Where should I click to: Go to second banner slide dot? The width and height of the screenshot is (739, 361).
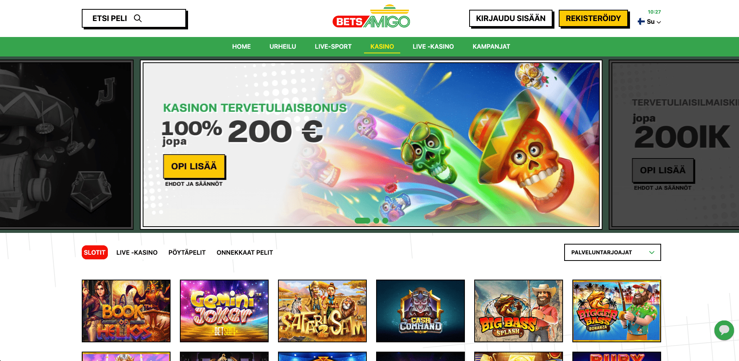click(x=376, y=220)
